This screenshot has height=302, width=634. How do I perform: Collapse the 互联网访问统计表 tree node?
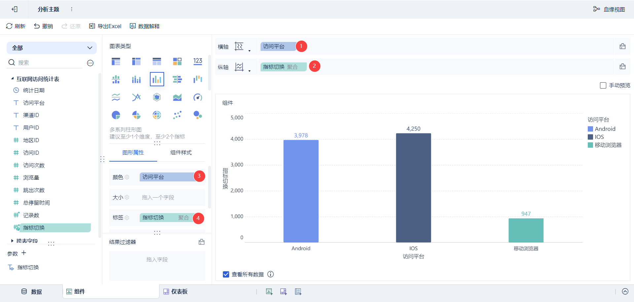pos(13,79)
